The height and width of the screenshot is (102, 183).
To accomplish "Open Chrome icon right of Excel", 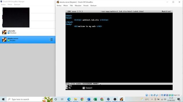I will pyautogui.click(x=102, y=99).
